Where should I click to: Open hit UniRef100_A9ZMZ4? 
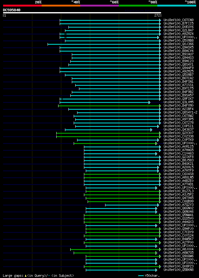(x=178, y=34)
